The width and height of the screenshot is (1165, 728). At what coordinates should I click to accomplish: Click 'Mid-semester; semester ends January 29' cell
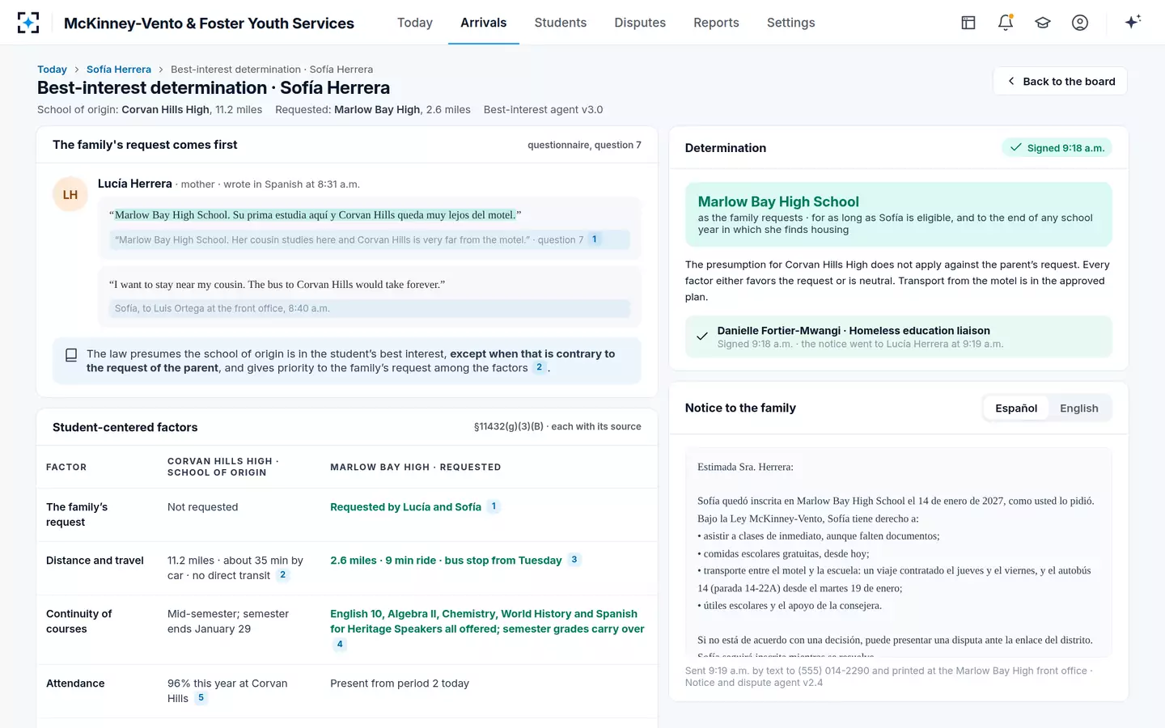click(228, 621)
